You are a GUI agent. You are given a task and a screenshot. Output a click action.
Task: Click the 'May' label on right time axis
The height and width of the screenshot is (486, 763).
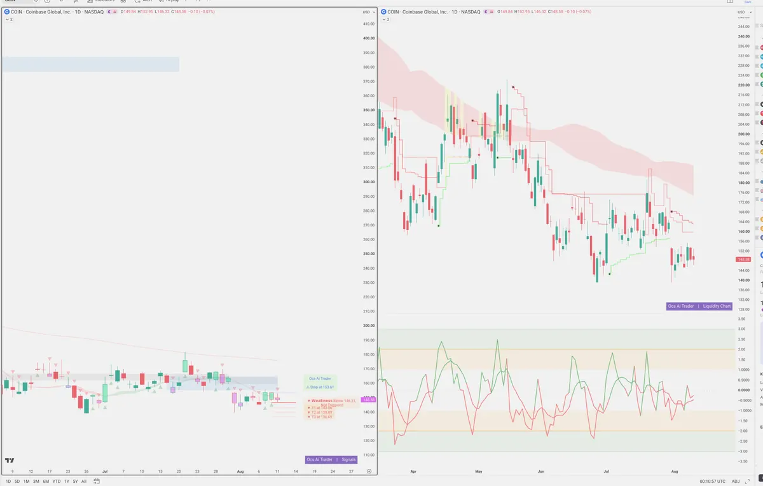tap(479, 472)
